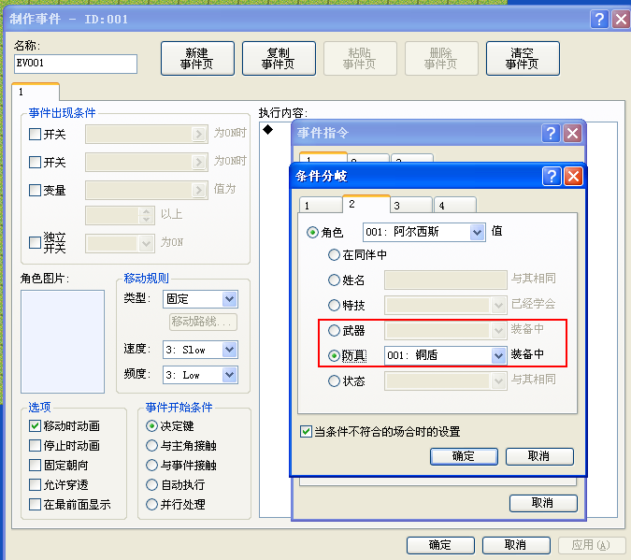Viewport: 631px width, 560px height.
Task: Select the 在同伴中 option
Action: pyautogui.click(x=334, y=255)
